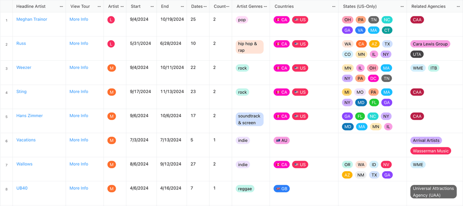Image resolution: width=463 pixels, height=206 pixels.
Task: Click More Info for Hans Zimmer
Action: pyautogui.click(x=79, y=116)
